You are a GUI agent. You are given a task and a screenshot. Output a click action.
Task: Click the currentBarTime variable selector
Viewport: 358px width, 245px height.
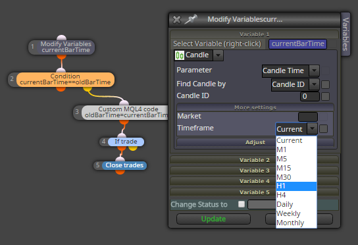[297, 44]
